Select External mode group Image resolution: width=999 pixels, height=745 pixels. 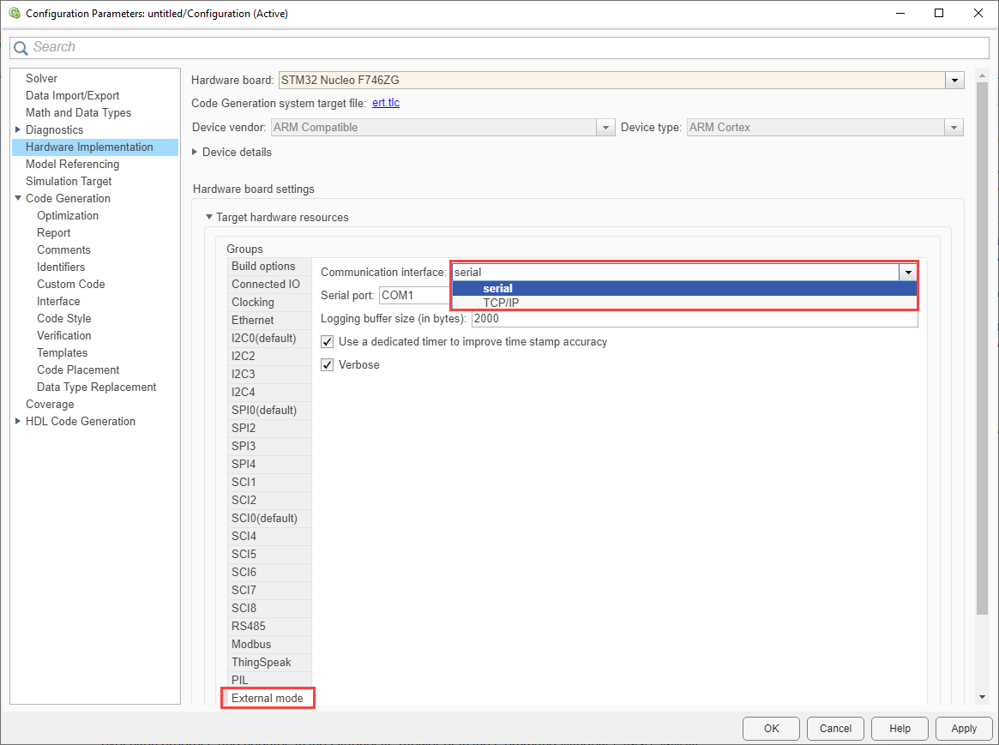pos(269,698)
